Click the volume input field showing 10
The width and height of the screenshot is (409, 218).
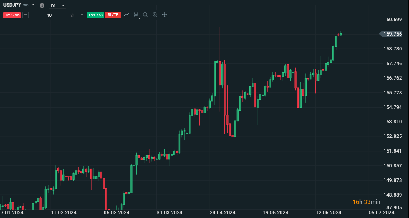(x=49, y=15)
